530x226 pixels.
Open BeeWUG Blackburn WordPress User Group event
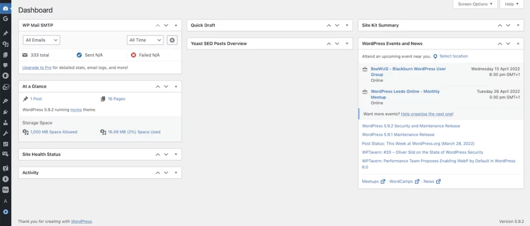pos(408,71)
